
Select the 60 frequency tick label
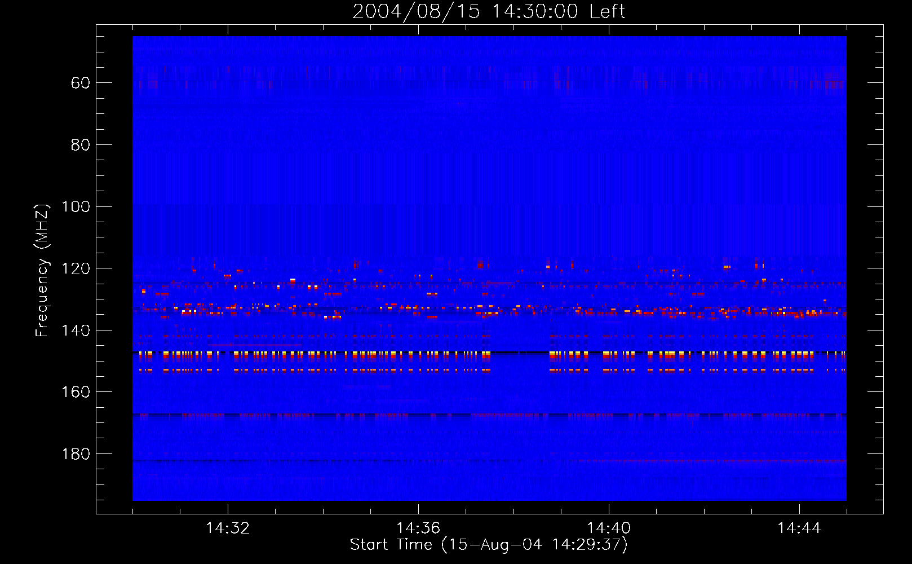click(x=81, y=83)
